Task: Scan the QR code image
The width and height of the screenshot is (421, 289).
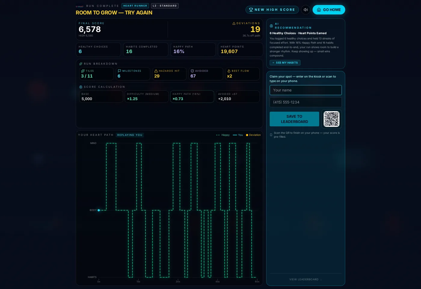Action: (x=331, y=119)
